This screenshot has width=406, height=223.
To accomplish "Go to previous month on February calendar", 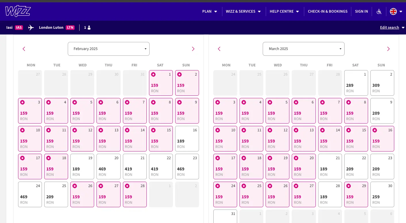I will click(x=24, y=49).
